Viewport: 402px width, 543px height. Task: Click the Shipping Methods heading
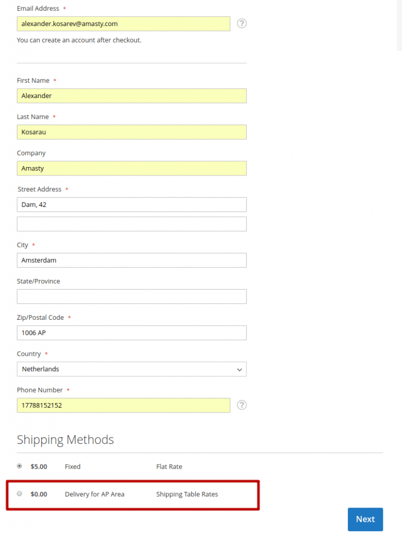[65, 440]
